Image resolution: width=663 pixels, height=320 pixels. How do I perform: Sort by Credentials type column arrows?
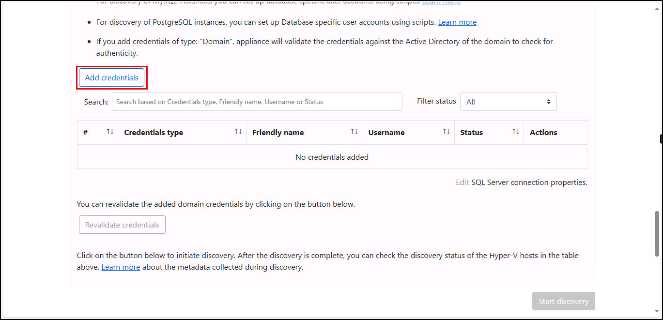click(x=238, y=132)
